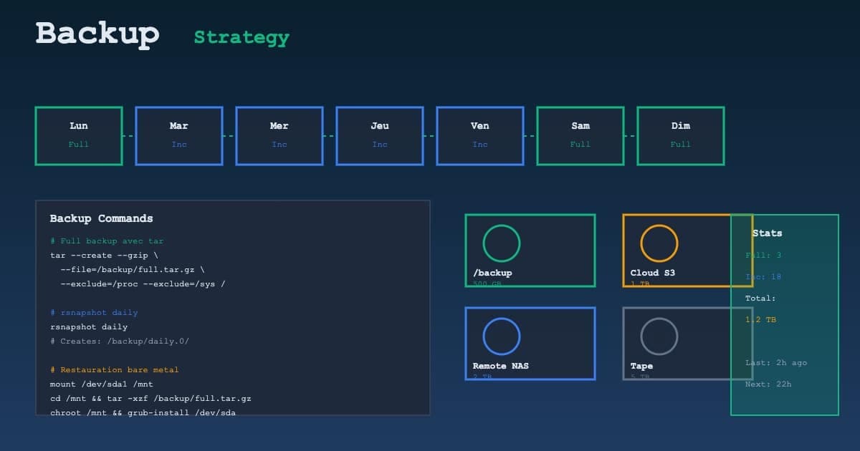This screenshot has height=451, width=860.
Task: Click the orange Cloud S3 circle icon
Action: (659, 243)
